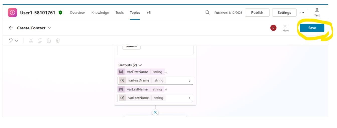Click the cut scissors icon

(x=31, y=40)
